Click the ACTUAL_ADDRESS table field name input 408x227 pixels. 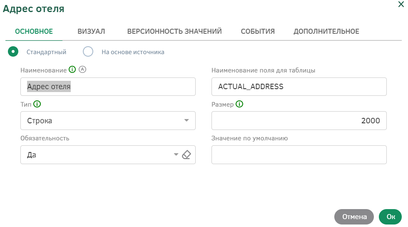click(299, 87)
